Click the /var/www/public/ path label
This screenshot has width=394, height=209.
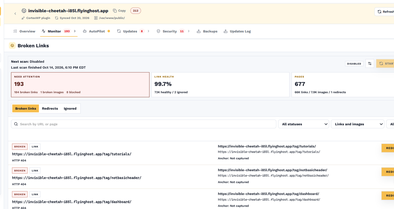[x=109, y=18]
